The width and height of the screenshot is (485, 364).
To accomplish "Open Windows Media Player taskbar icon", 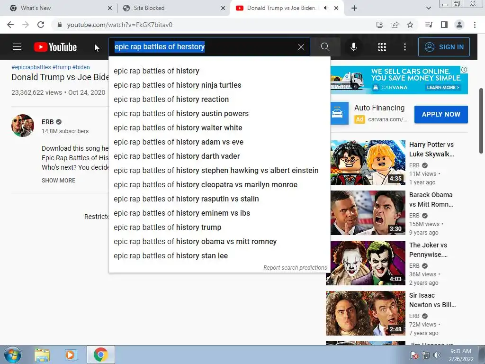I will pos(71,355).
